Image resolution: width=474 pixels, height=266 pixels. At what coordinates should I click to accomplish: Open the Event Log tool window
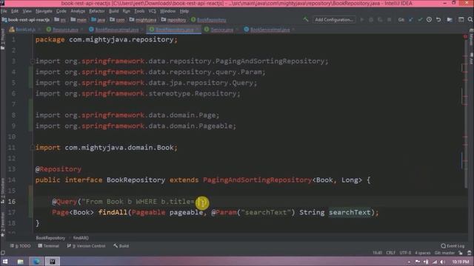[x=453, y=246]
